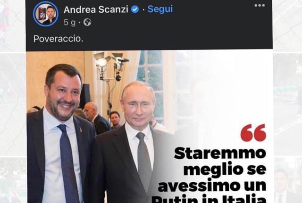This screenshot has width=302, height=203.
Task: Click the faded background strip on the right
Action: click(x=287, y=102)
